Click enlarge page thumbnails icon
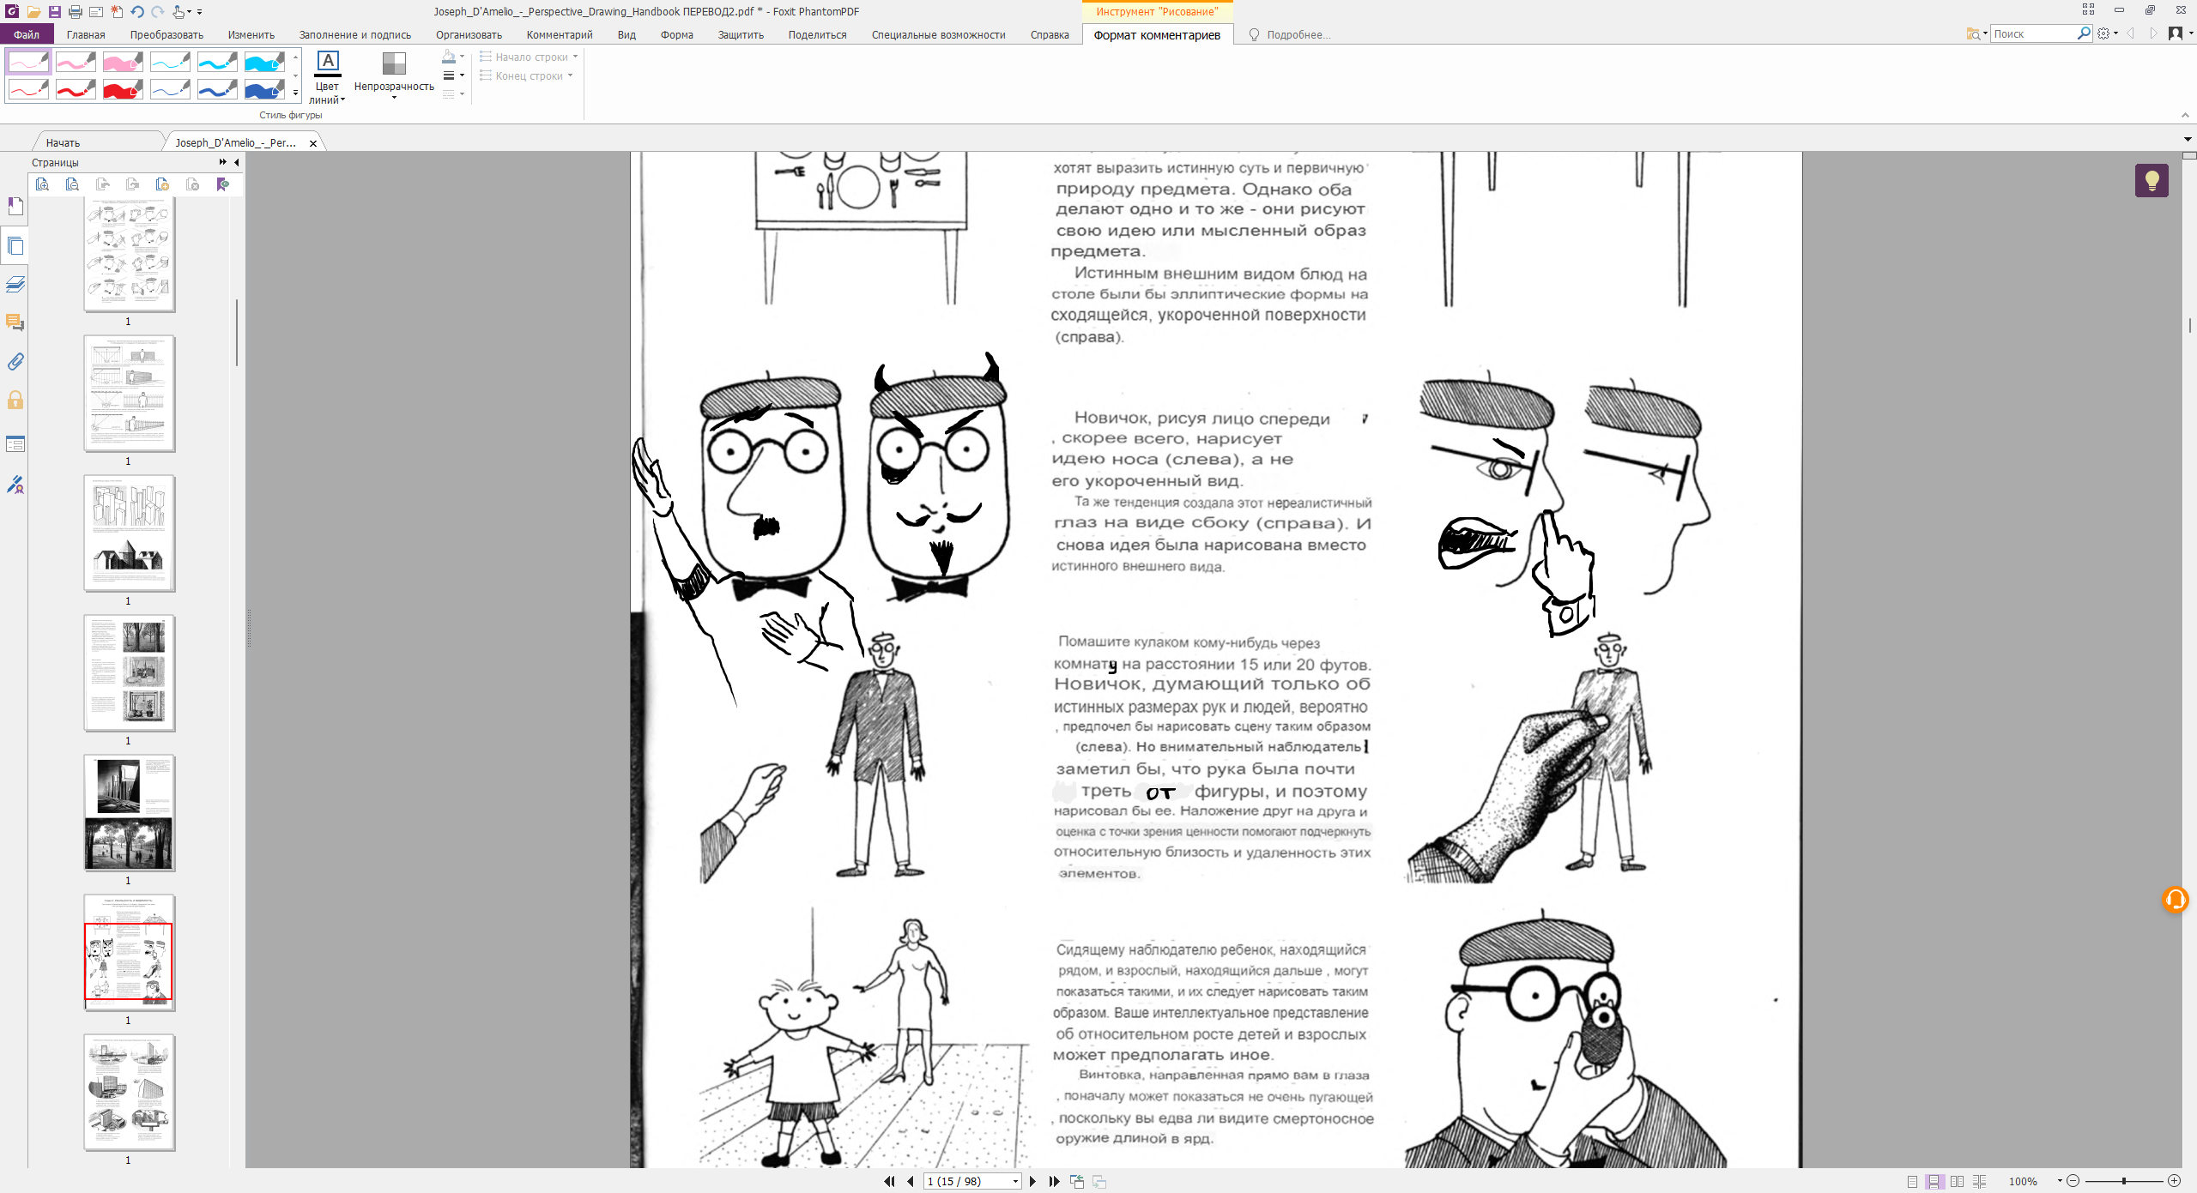The image size is (2197, 1193). 42,184
